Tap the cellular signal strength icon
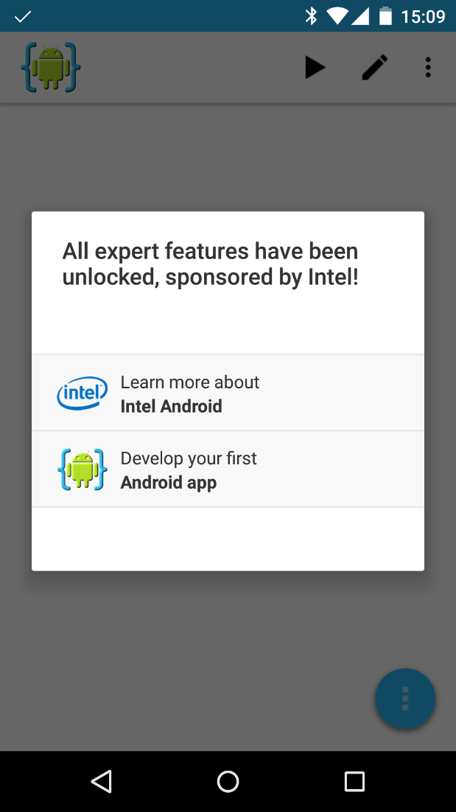456x812 pixels. pyautogui.click(x=359, y=16)
